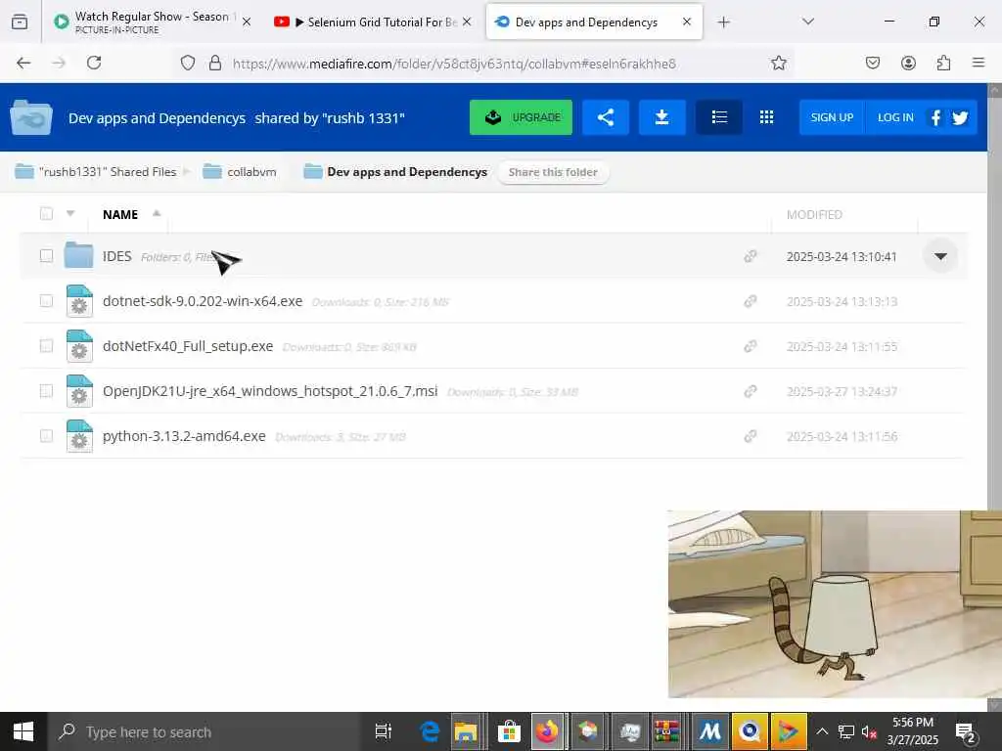Select Dev apps and Dependencys tab
The height and width of the screenshot is (751, 1002).
coord(594,22)
